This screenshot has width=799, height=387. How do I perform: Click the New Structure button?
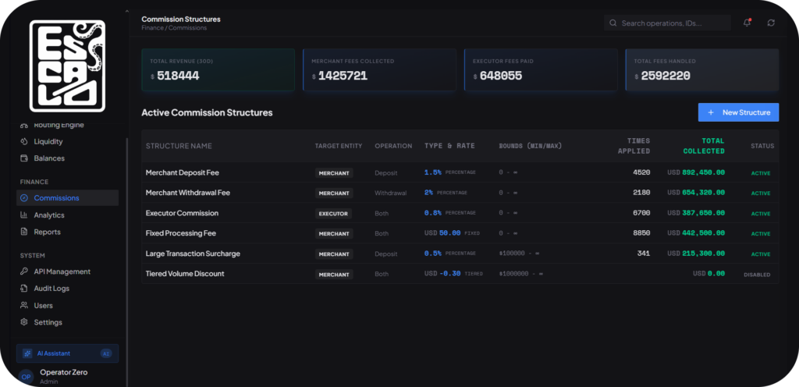(x=738, y=112)
